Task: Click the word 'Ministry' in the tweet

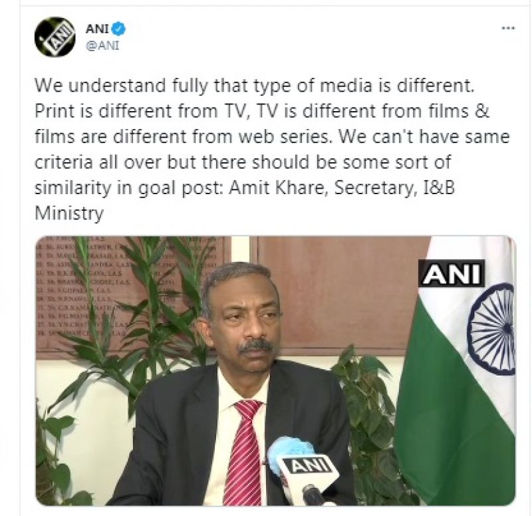Action: (69, 213)
